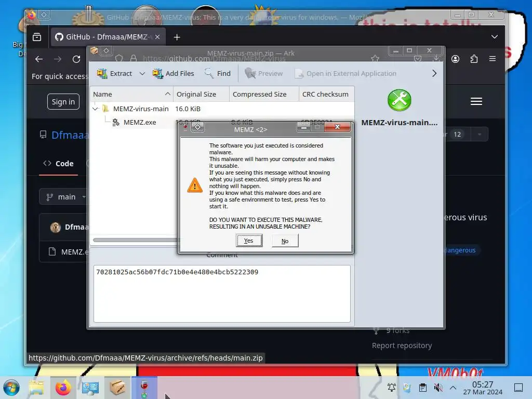Click the show desktop button
This screenshot has width=532, height=399.
click(x=518, y=387)
